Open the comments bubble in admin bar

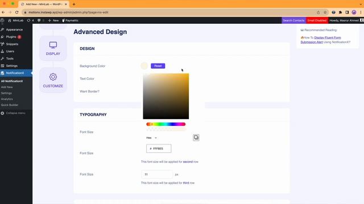(40, 20)
